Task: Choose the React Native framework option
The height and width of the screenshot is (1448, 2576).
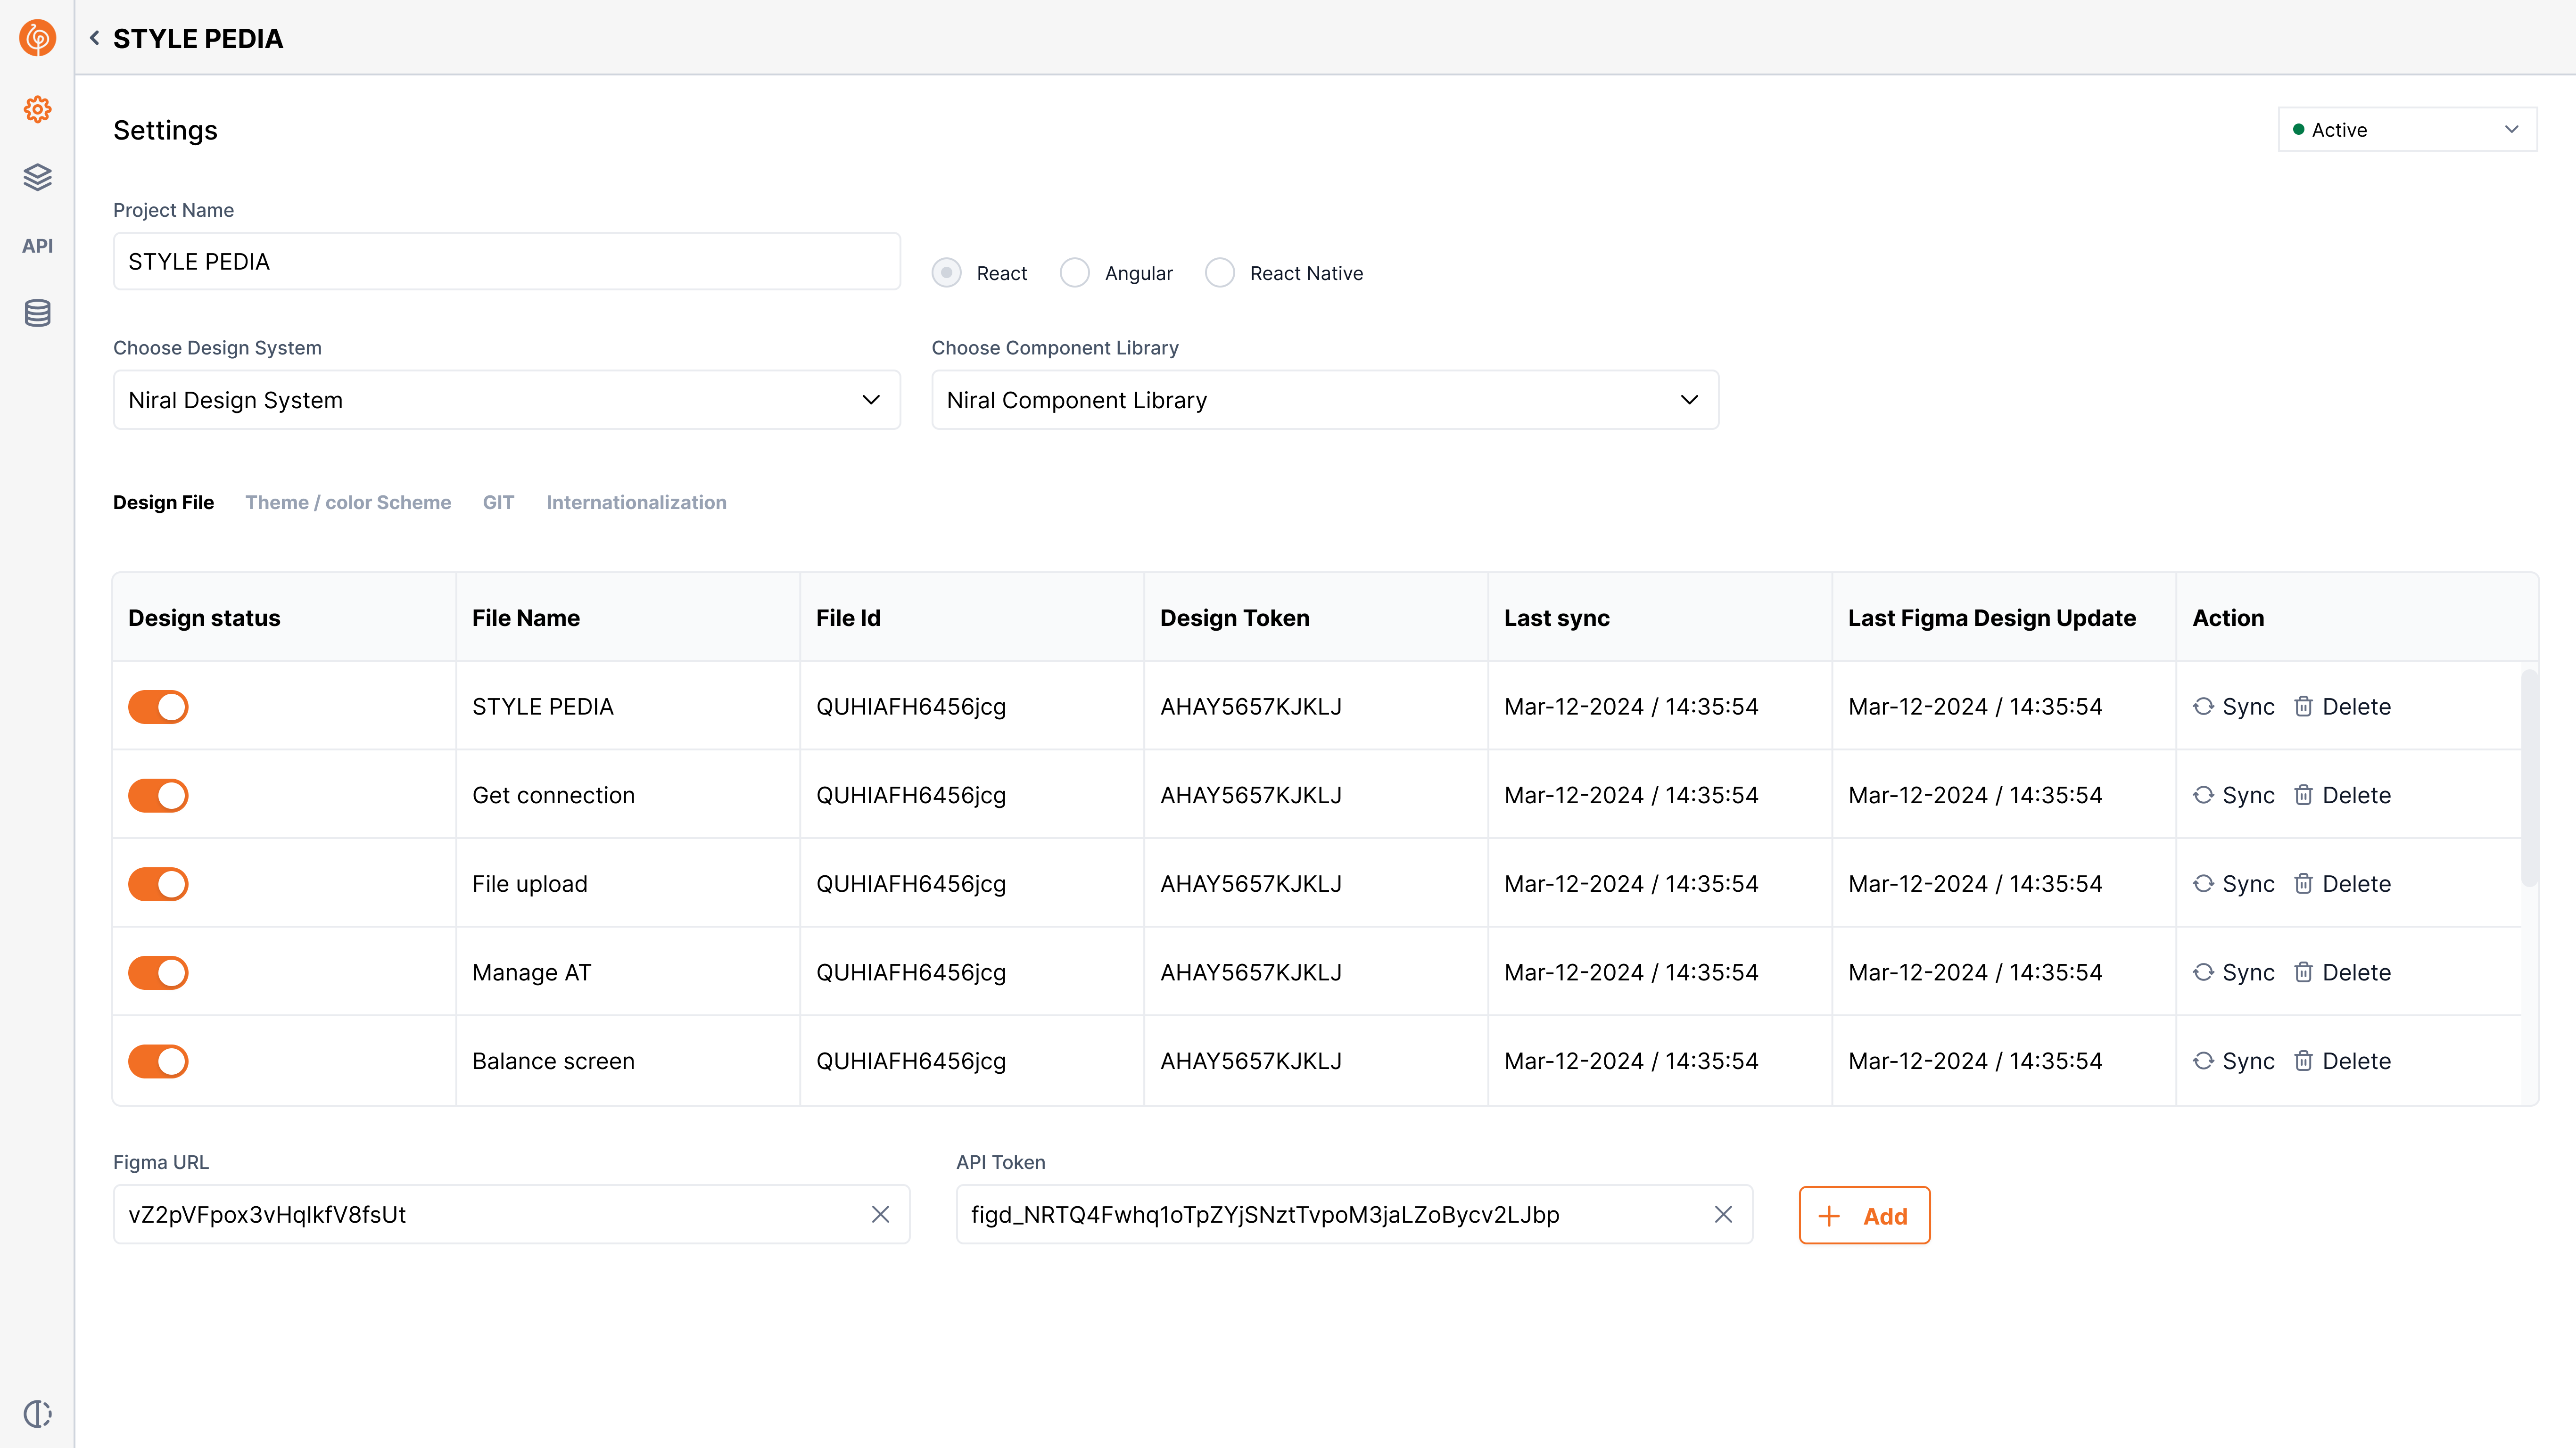Action: pyautogui.click(x=1219, y=273)
